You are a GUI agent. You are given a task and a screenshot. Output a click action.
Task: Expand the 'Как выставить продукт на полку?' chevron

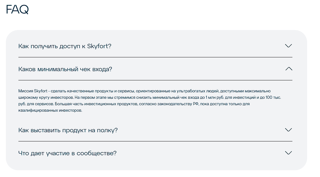click(x=288, y=130)
